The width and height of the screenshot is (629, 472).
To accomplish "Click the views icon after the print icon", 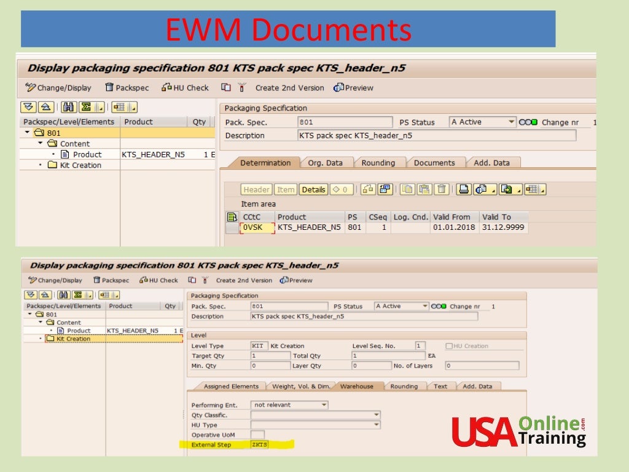I will pos(485,189).
